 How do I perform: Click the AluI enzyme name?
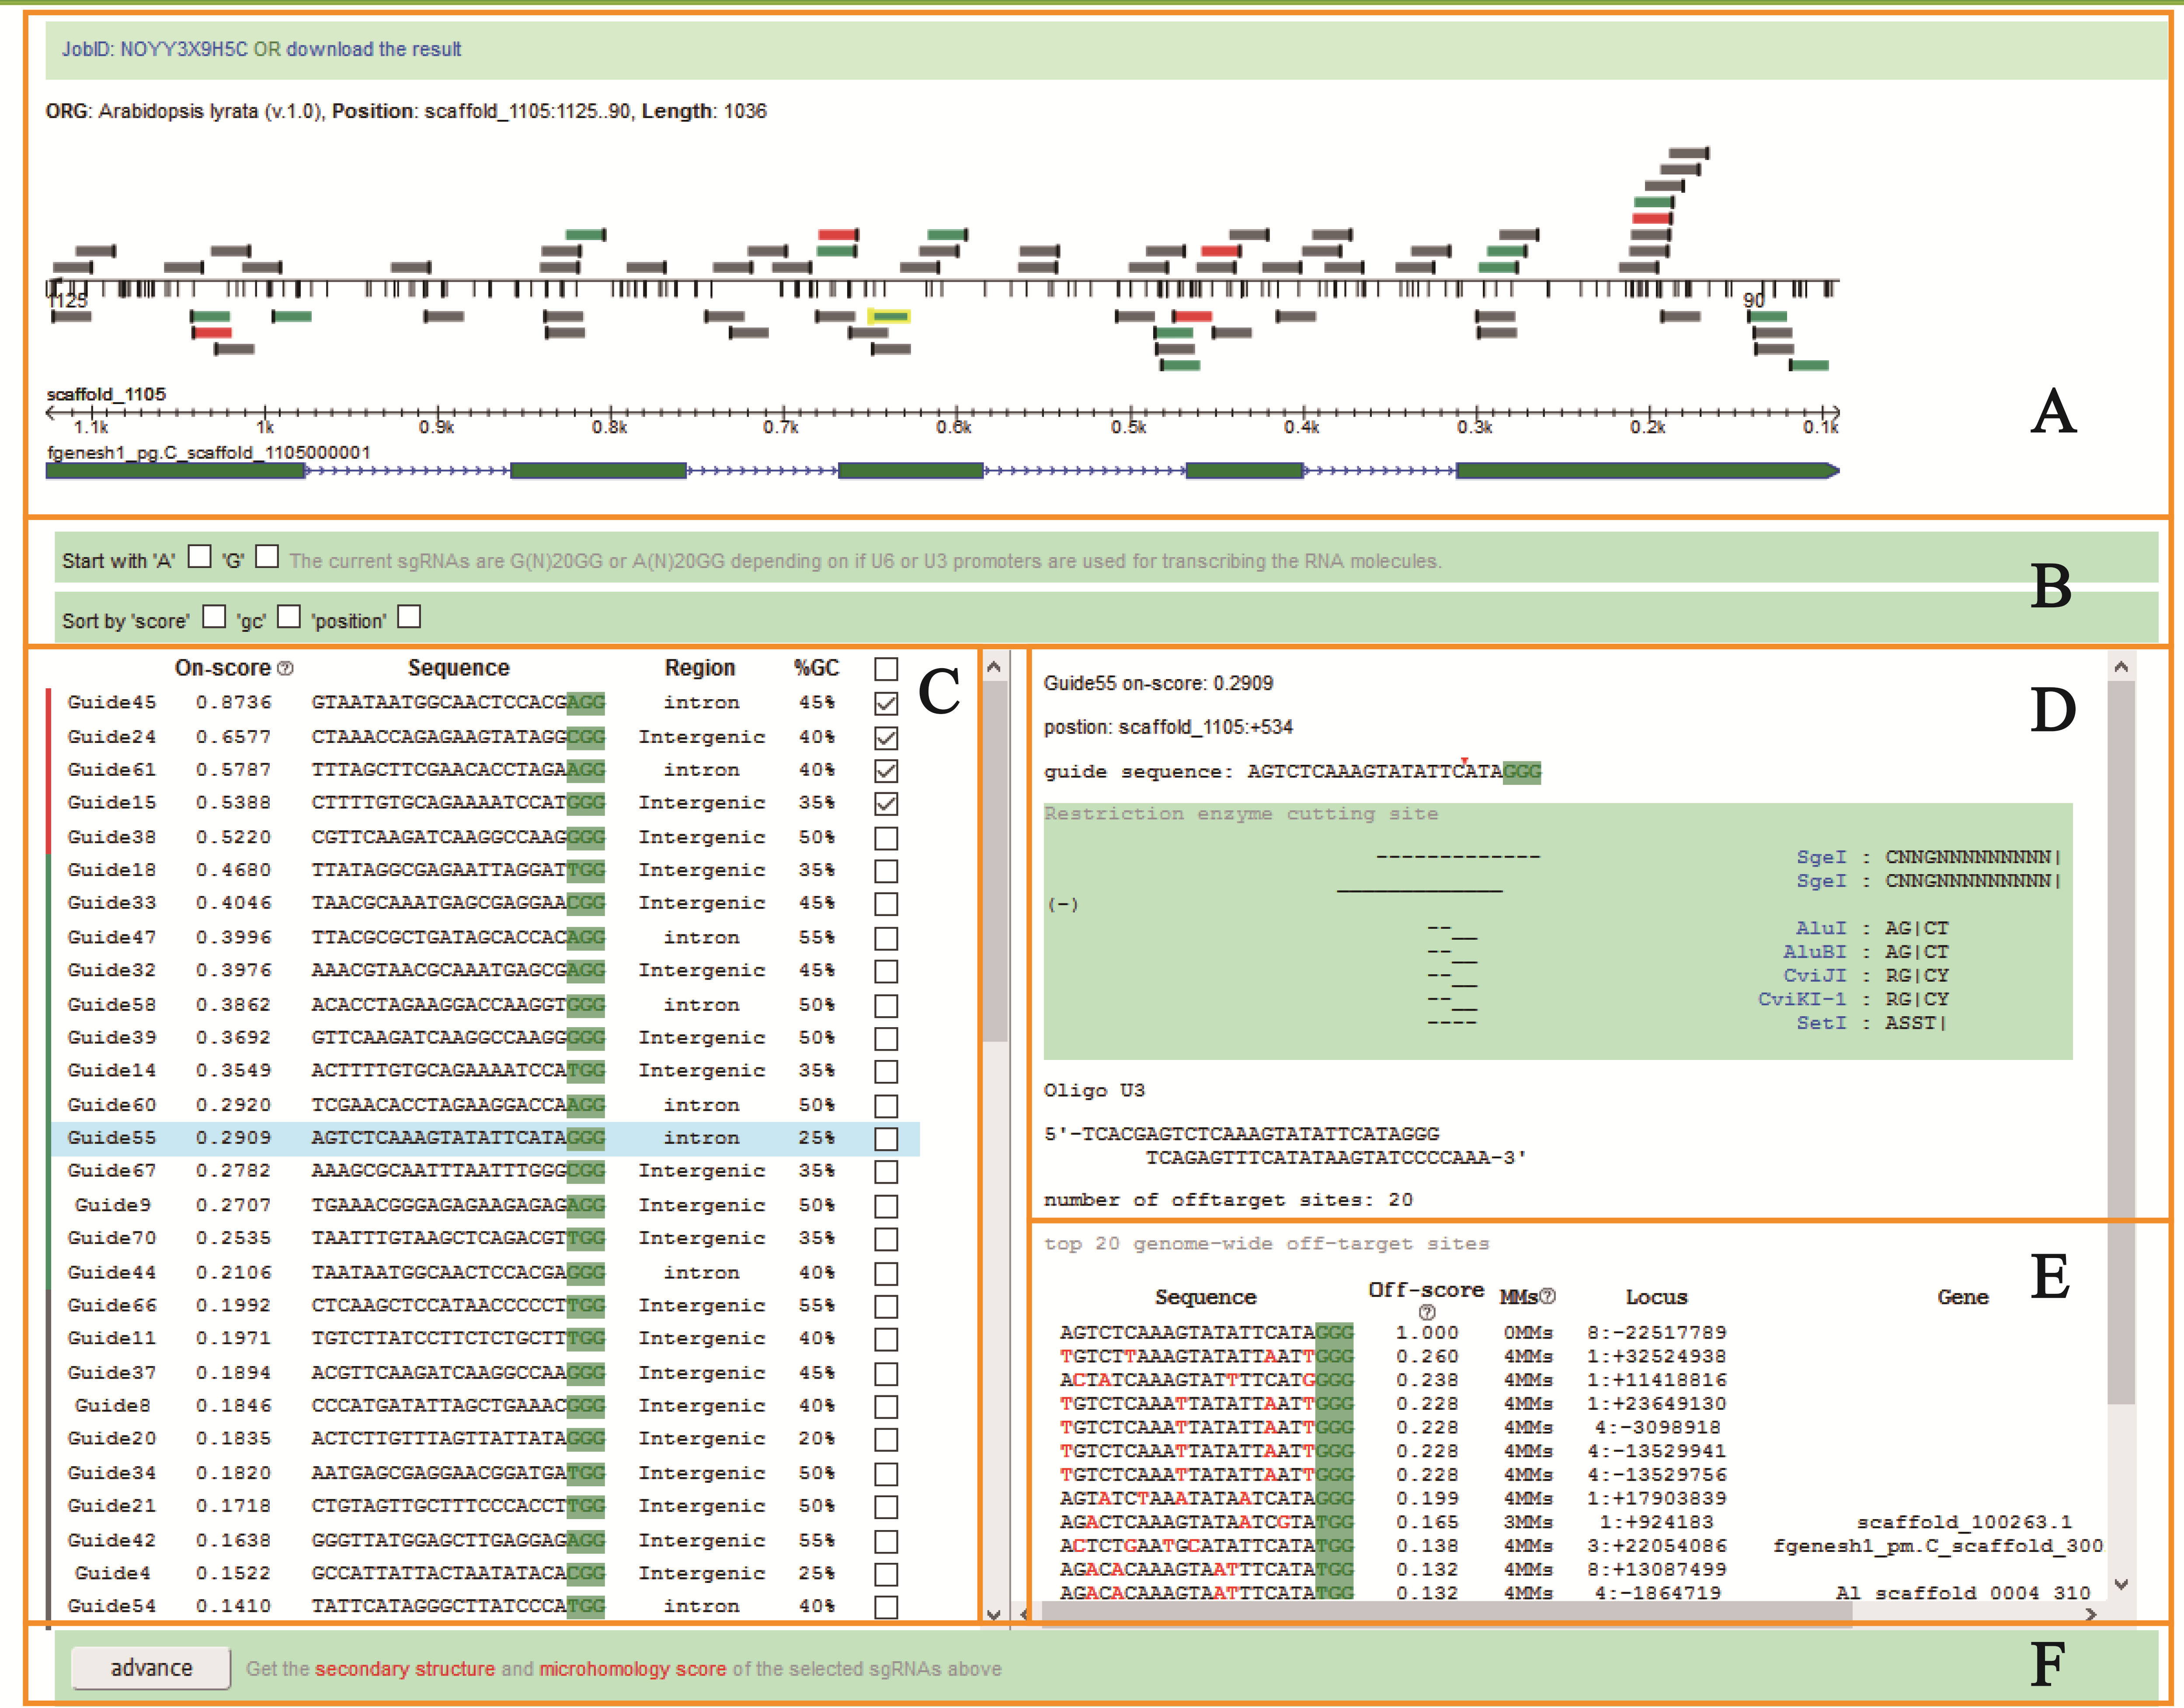pyautogui.click(x=1821, y=928)
